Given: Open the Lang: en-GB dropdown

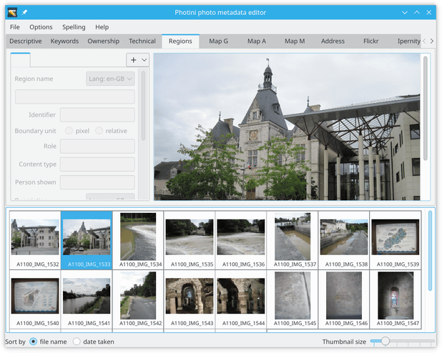Looking at the screenshot, I should click(x=110, y=79).
